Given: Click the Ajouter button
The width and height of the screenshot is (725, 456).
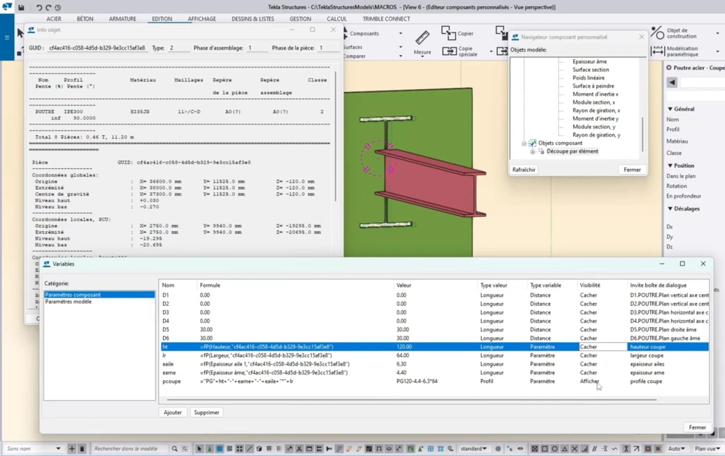Looking at the screenshot, I should point(173,413).
